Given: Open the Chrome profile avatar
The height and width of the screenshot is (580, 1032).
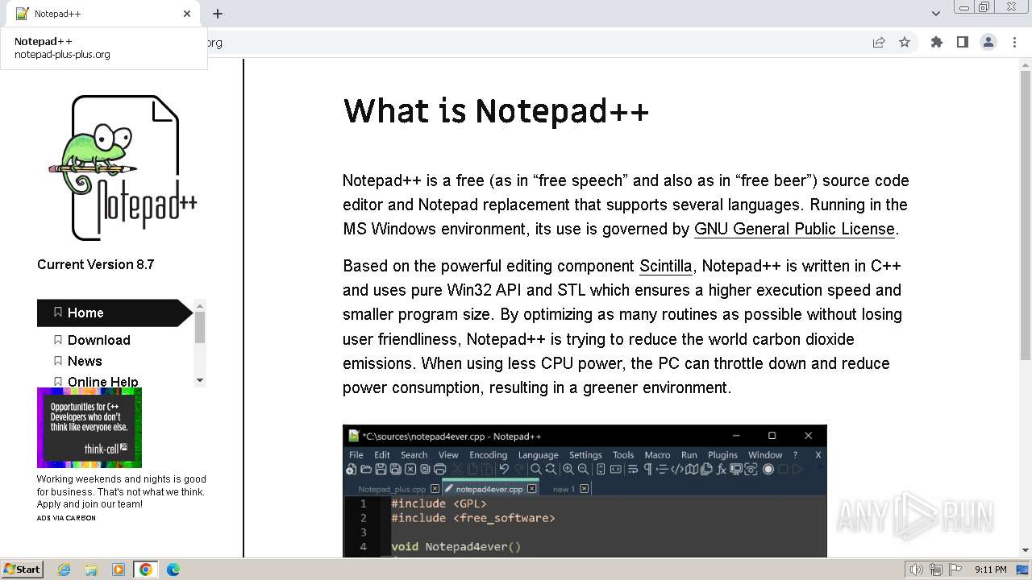Looking at the screenshot, I should pos(988,43).
